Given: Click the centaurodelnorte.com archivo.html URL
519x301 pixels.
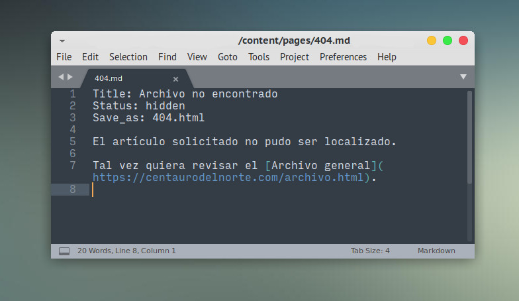Looking at the screenshot, I should click(x=228, y=178).
